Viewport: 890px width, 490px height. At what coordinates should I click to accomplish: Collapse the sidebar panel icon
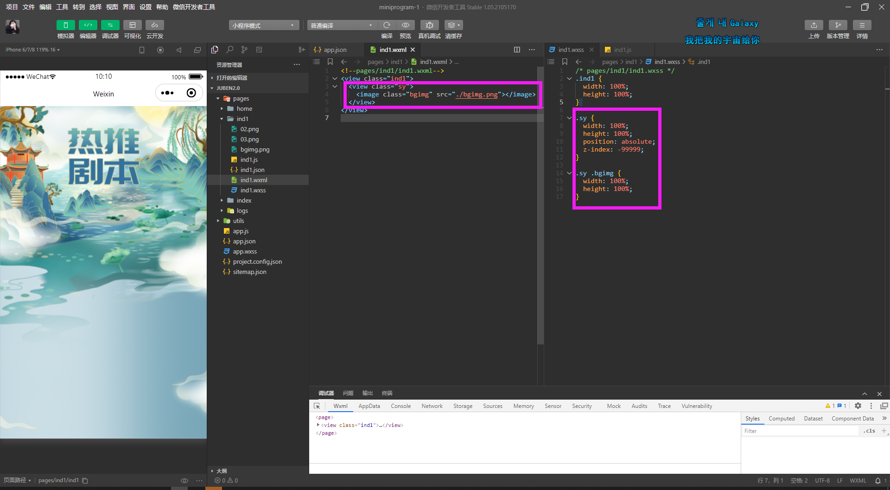[x=302, y=50]
